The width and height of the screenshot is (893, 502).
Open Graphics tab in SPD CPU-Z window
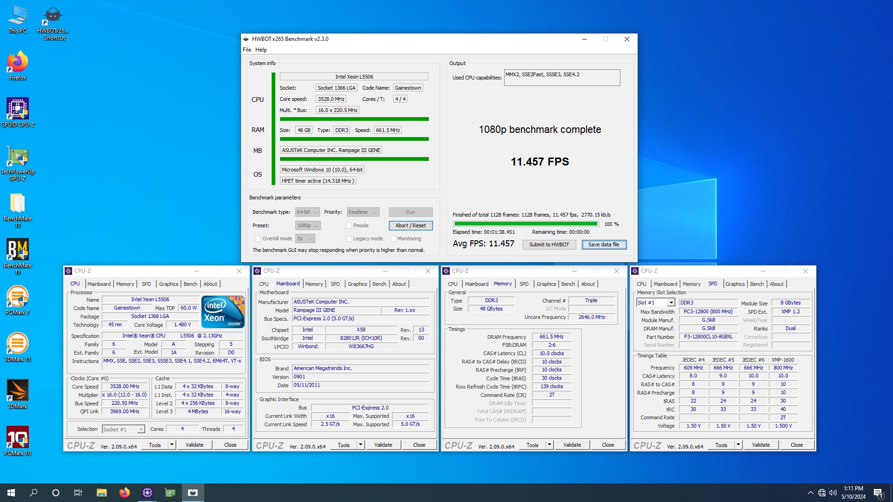click(x=735, y=284)
